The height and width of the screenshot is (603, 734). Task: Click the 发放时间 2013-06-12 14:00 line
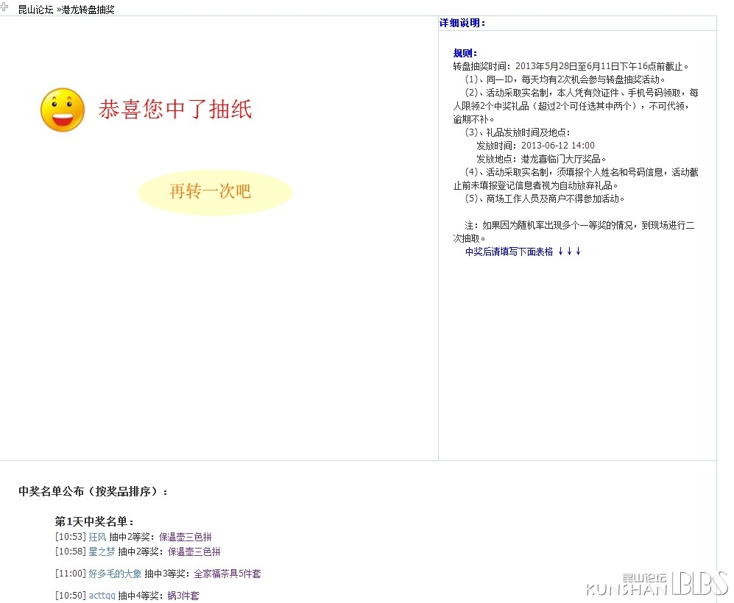tap(535, 146)
